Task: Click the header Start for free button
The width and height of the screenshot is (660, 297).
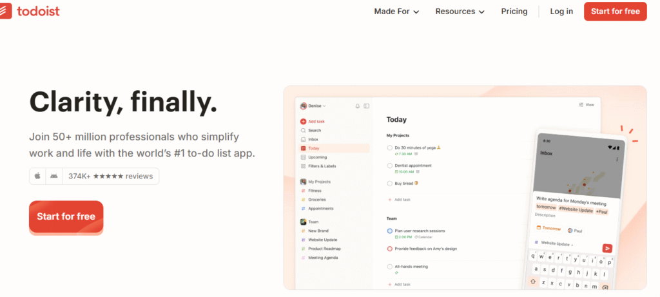Action: [616, 12]
